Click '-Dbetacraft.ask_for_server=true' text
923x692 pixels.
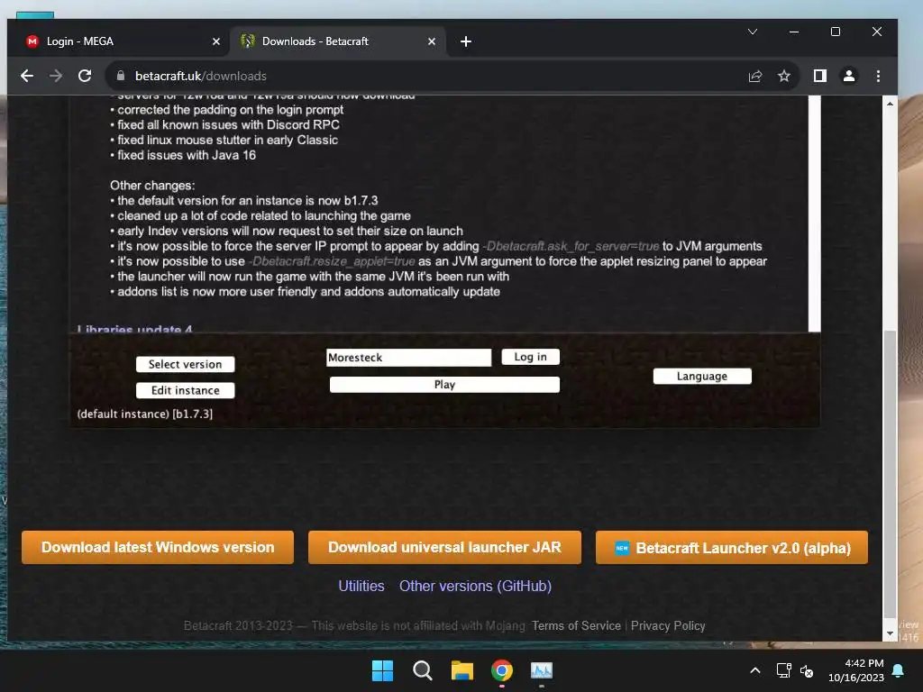tap(571, 246)
